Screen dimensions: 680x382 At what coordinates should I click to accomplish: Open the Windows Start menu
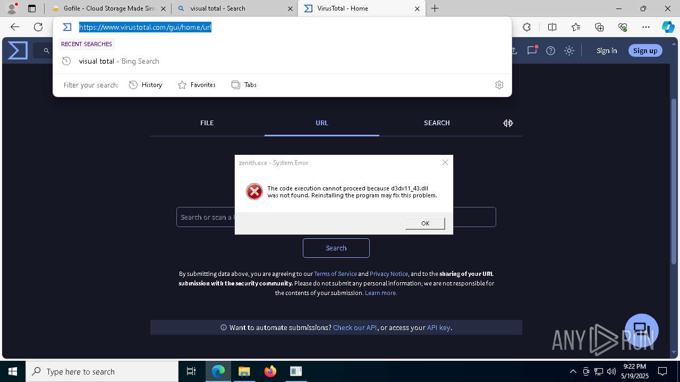coord(13,371)
